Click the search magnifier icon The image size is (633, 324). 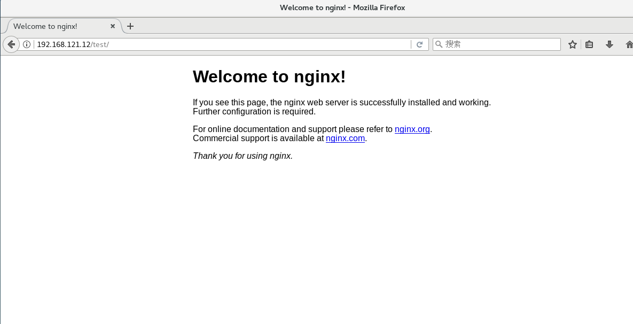[439, 44]
